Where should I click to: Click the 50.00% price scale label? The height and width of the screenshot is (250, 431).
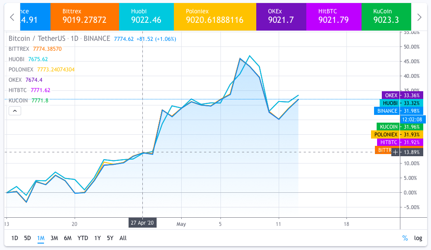tap(412, 47)
